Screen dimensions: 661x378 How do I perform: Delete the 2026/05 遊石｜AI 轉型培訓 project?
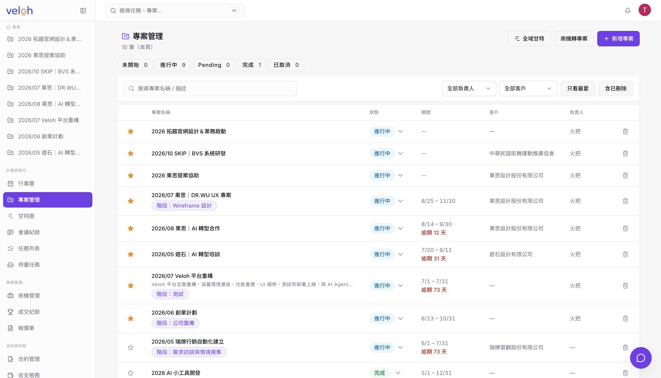pos(625,254)
